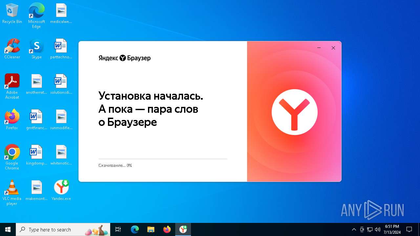Open the Windows Start menu
Viewport: 420px width, 236px height.
(8, 229)
